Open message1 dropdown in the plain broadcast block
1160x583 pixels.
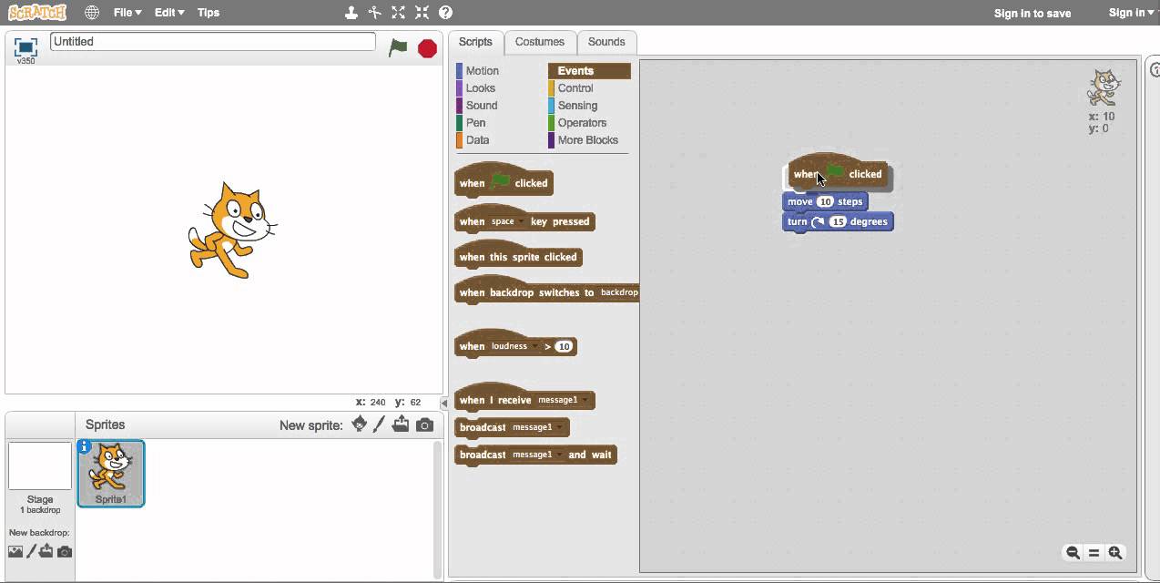[537, 427]
